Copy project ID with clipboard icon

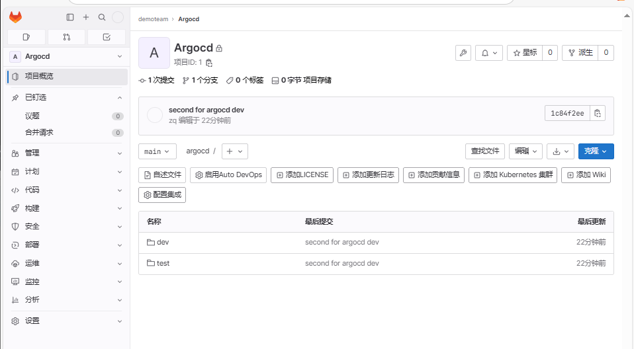(x=209, y=63)
